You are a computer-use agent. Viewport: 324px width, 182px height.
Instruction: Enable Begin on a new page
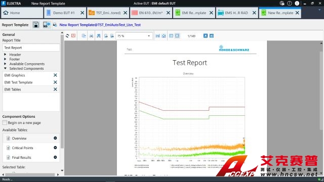click(5, 122)
